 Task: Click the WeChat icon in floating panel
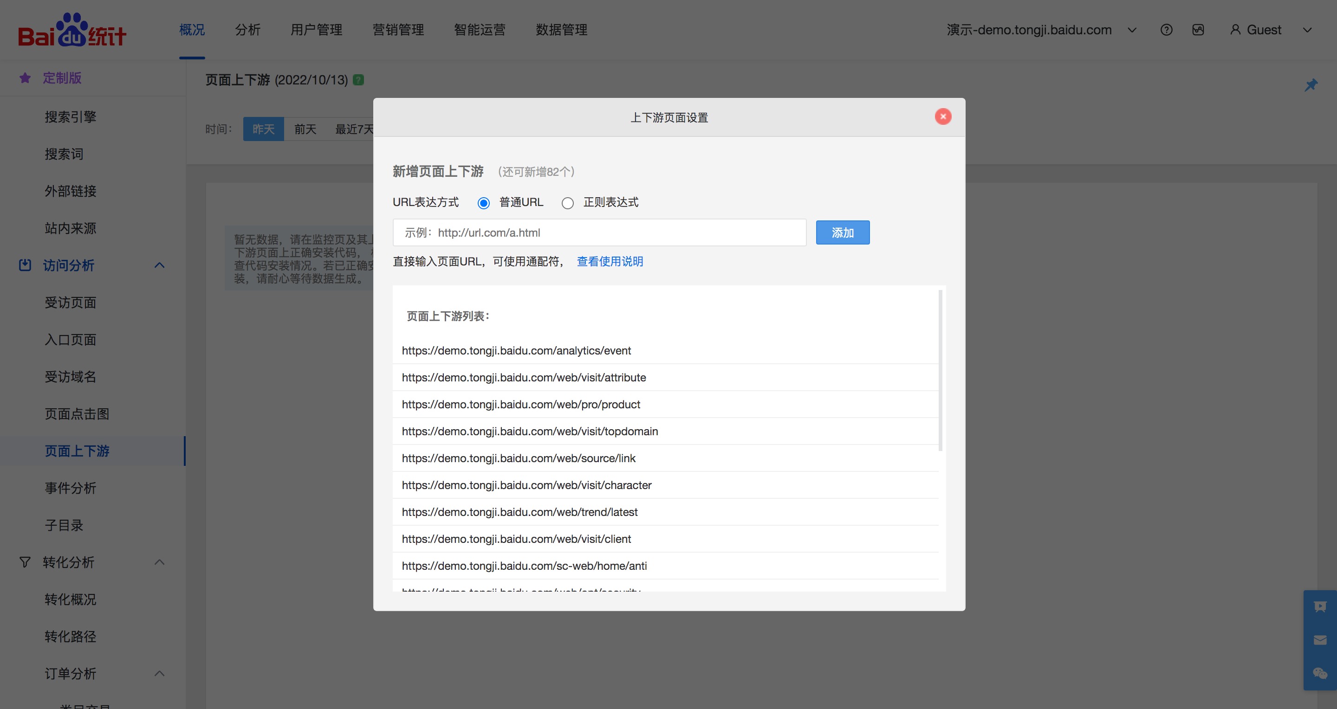(x=1320, y=674)
